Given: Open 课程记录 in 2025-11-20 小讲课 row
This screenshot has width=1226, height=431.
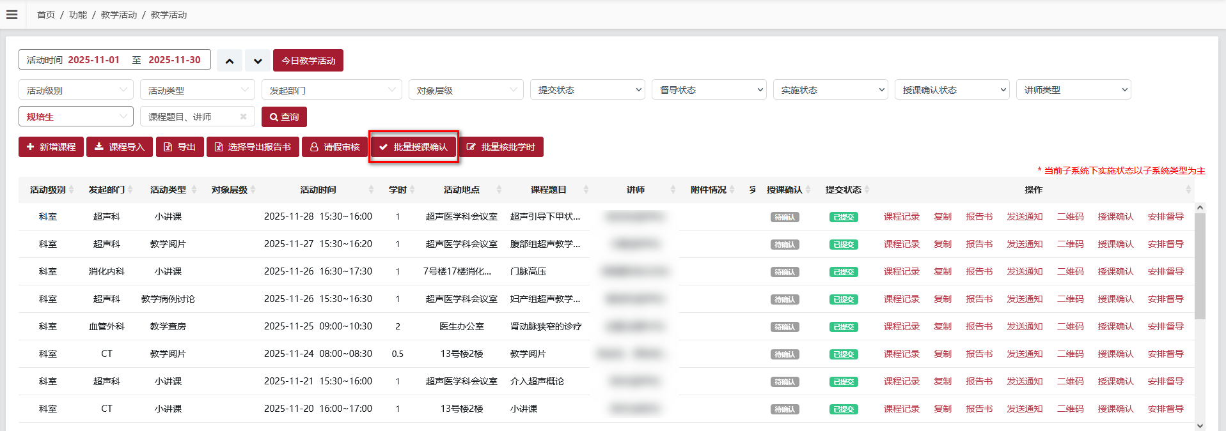Looking at the screenshot, I should [x=902, y=409].
